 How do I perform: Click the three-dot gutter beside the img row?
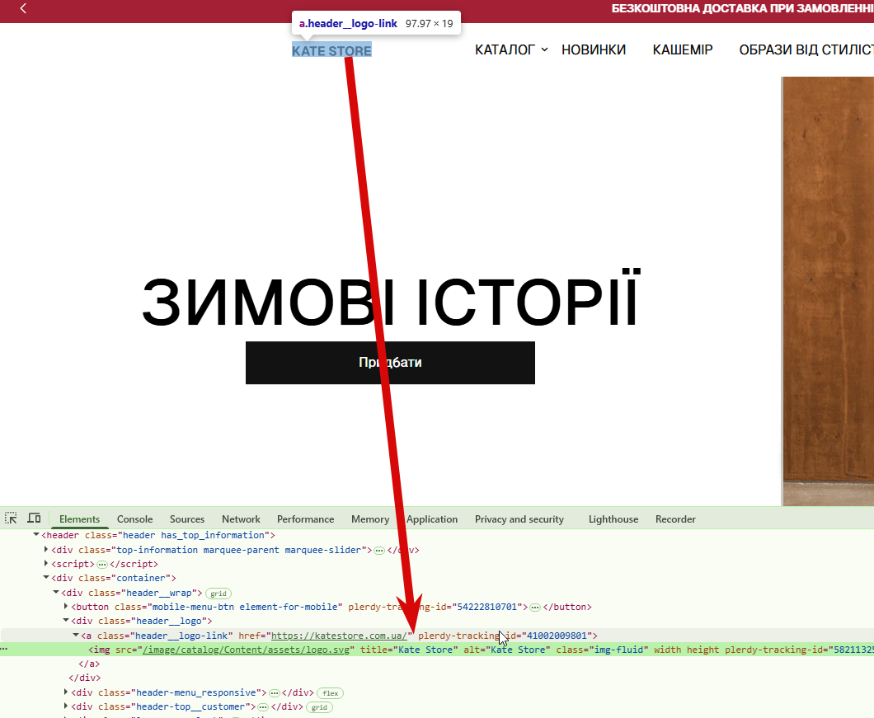[x=4, y=650]
